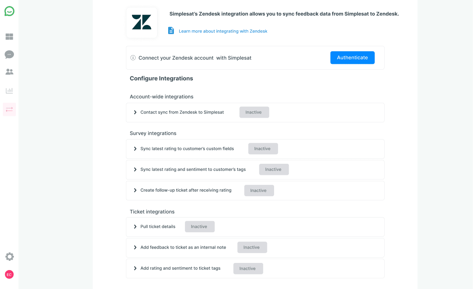Click the Zendesk logo tile
This screenshot has height=289, width=473.
141,22
